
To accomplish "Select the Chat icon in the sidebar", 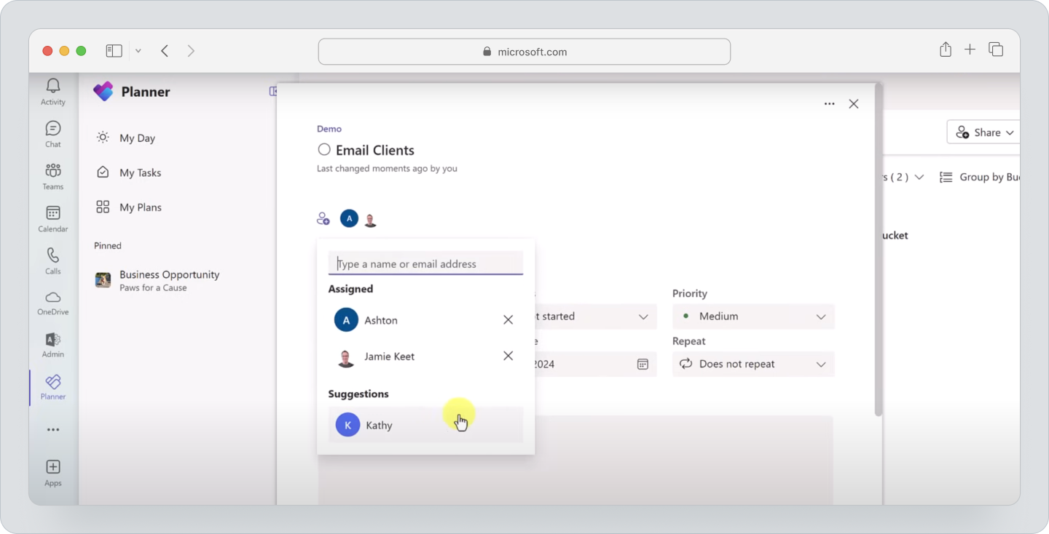I will coord(52,132).
